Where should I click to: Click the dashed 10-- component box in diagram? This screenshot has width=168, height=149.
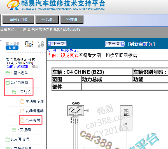click(x=126, y=118)
